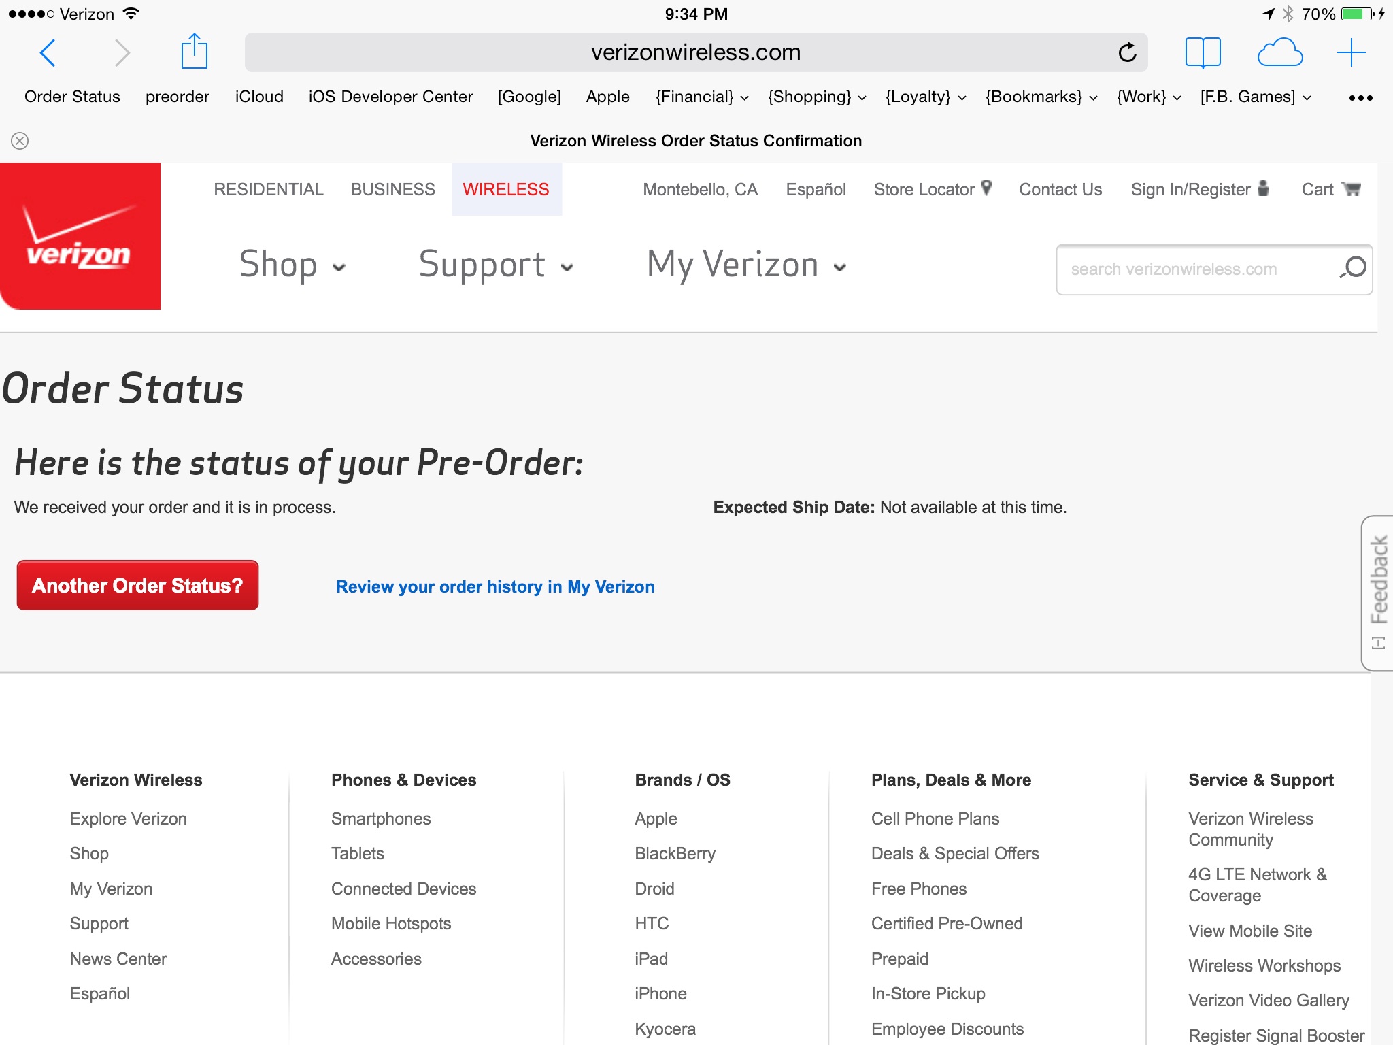Open the Sign In/Register link
This screenshot has width=1393, height=1045.
point(1190,189)
